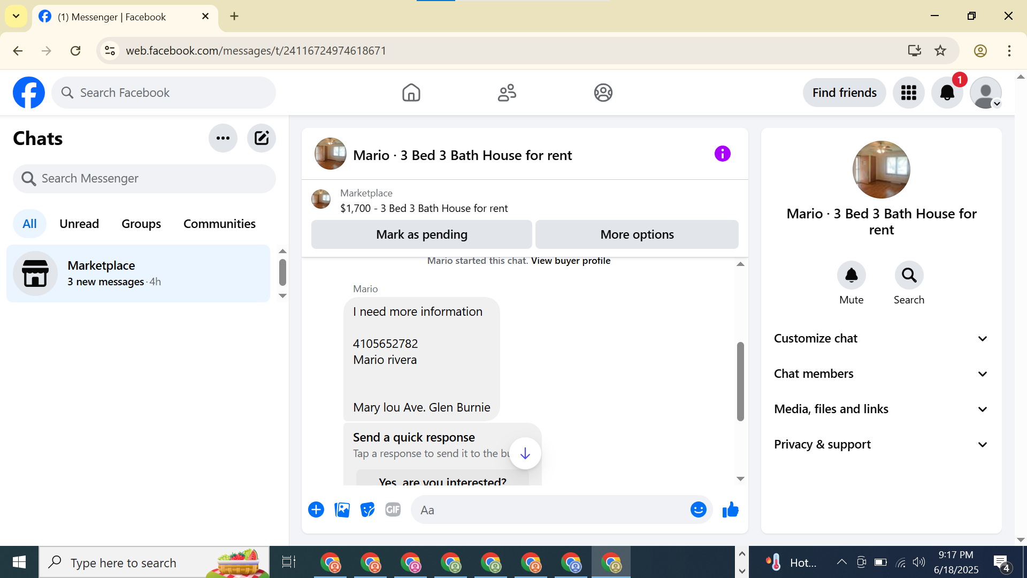
Task: Open the taskbar clock and calendar
Action: [x=956, y=562]
